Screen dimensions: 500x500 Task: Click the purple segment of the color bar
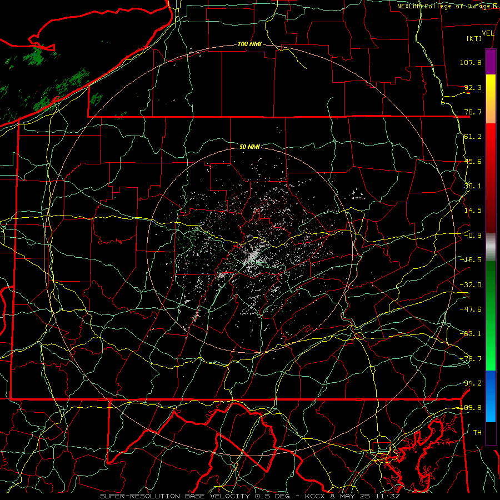tap(491, 62)
